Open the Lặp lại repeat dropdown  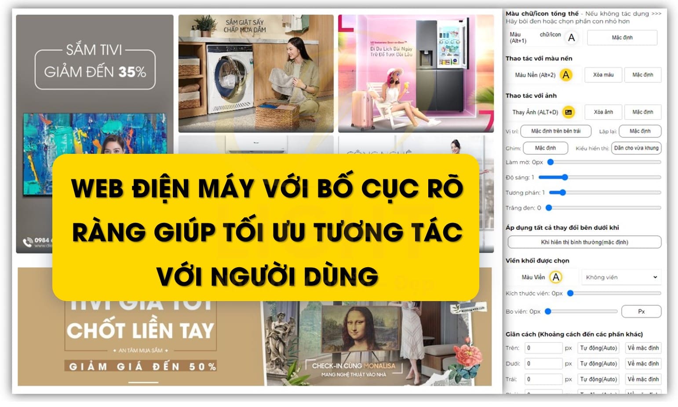click(x=640, y=131)
